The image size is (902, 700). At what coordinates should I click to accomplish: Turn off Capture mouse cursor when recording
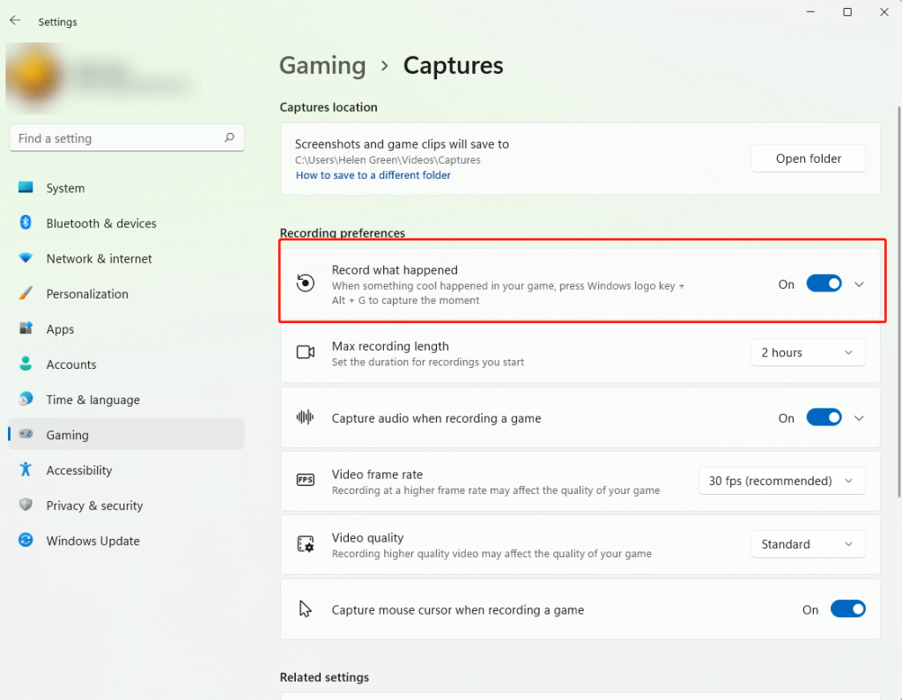847,608
